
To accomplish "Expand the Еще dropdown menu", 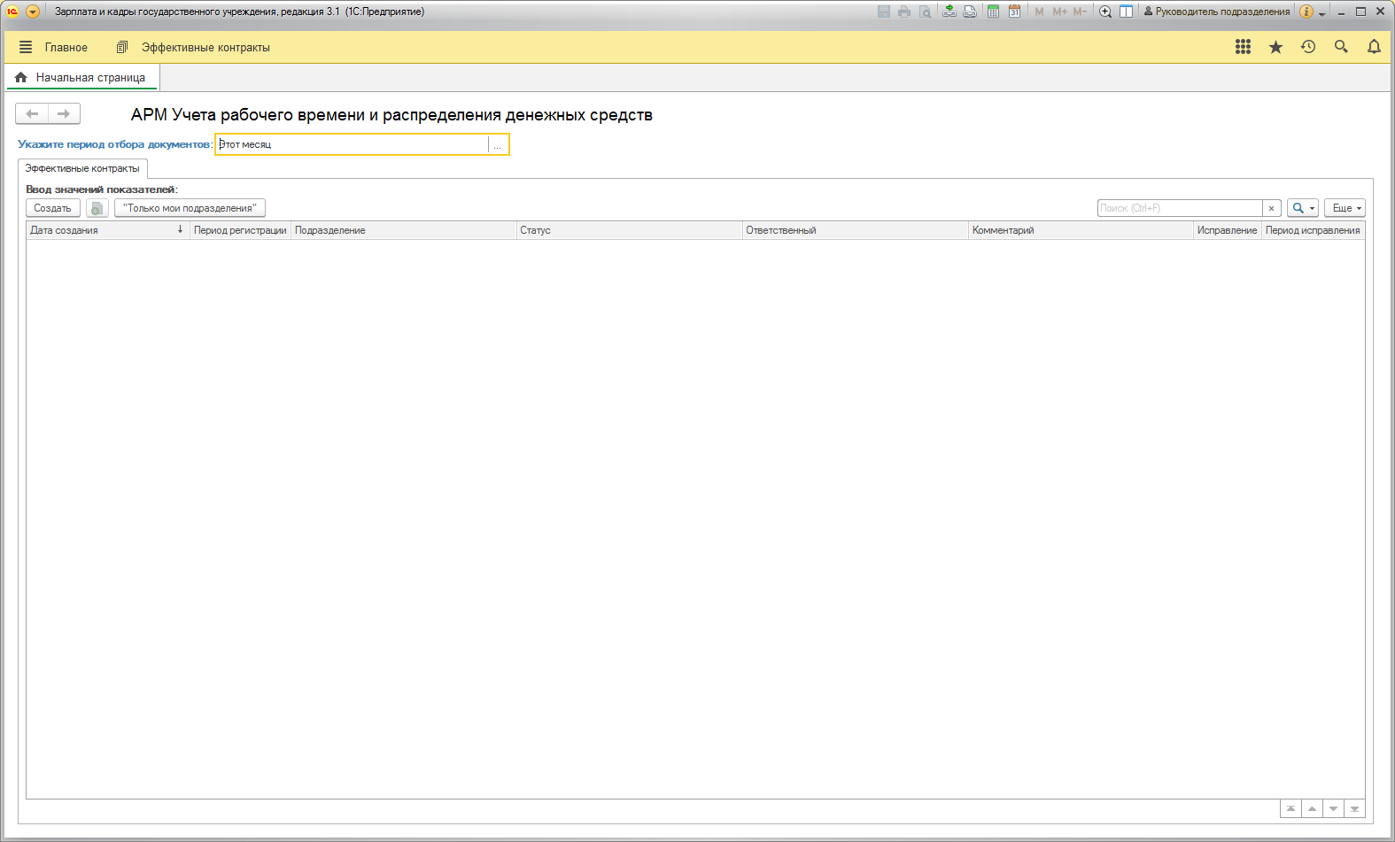I will point(1346,208).
